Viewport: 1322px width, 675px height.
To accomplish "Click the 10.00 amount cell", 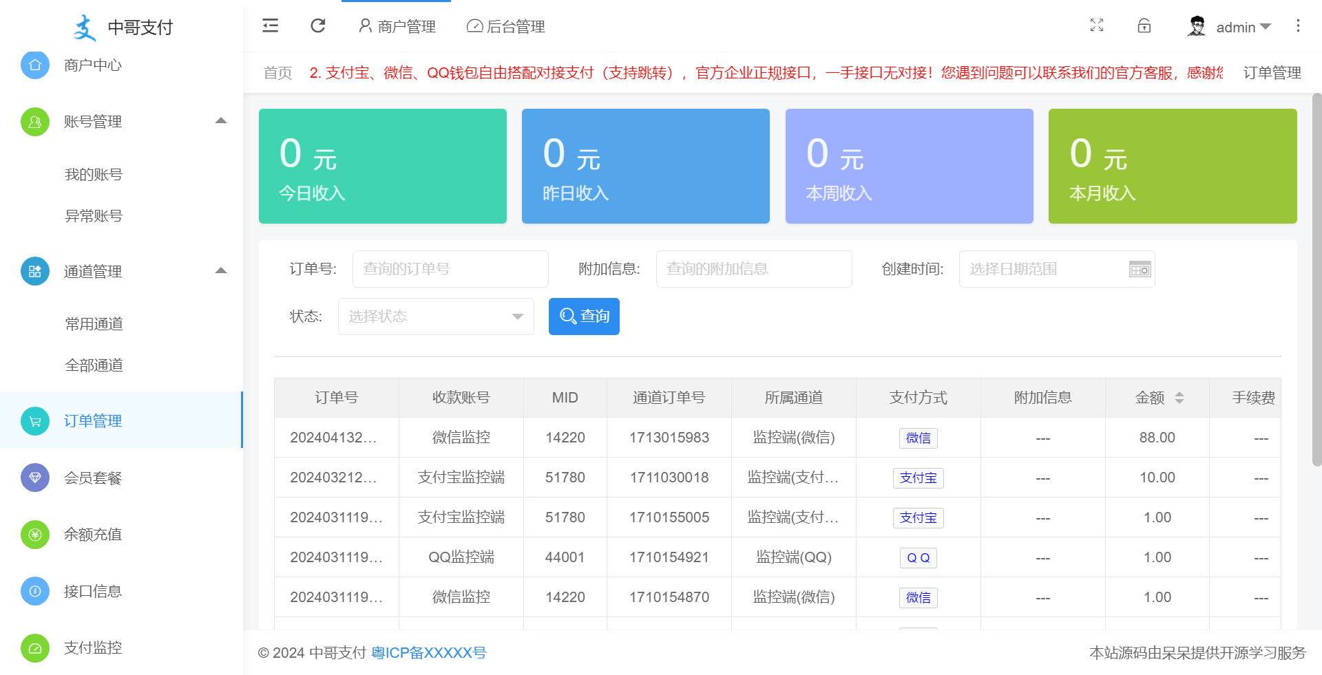I will 1157,478.
